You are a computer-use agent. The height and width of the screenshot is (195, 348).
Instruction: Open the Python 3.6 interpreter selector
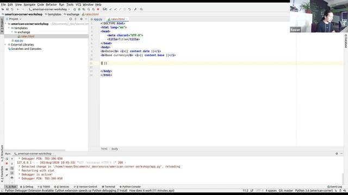314,191
